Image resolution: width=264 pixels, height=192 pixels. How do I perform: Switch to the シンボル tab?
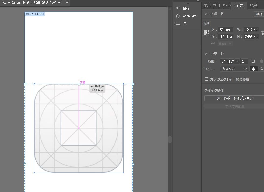pyautogui.click(x=254, y=6)
